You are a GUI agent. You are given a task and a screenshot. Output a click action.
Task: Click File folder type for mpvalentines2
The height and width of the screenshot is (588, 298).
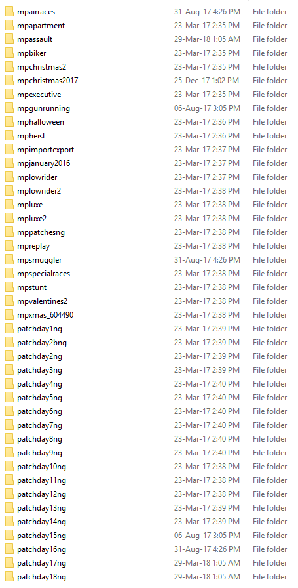coord(270,301)
